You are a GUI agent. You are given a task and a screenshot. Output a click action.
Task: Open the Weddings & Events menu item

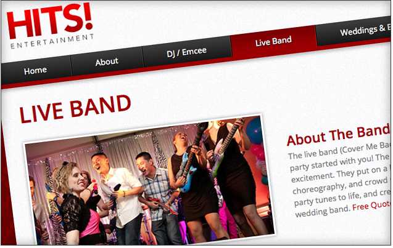click(x=365, y=31)
